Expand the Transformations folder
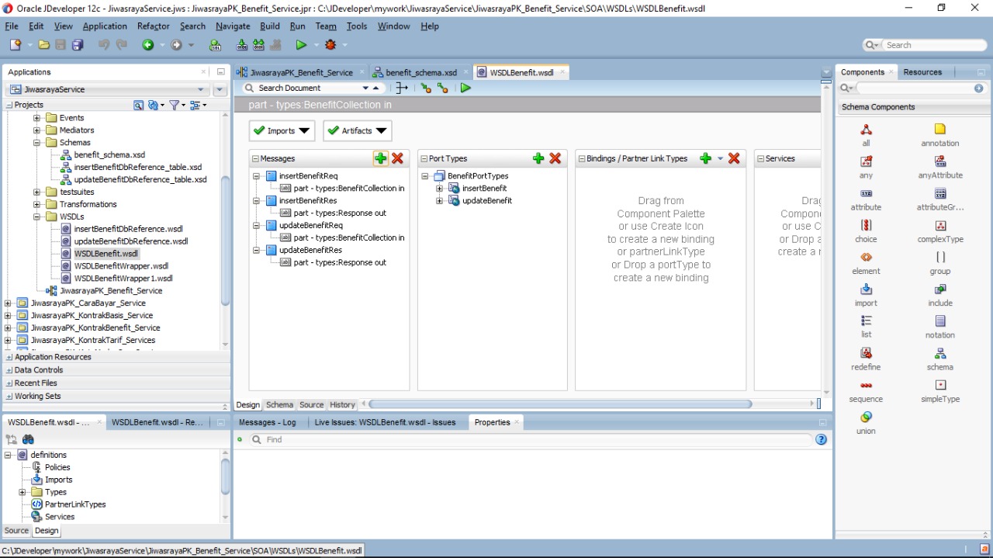Screen dimensions: 993x558 pos(36,204)
